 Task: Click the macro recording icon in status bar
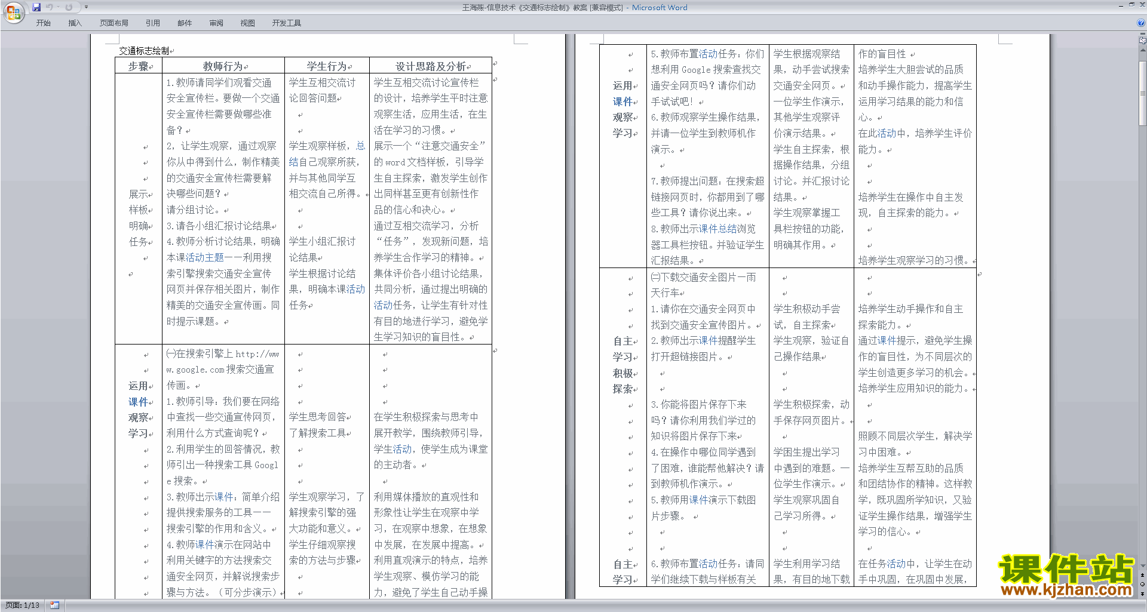(54, 605)
